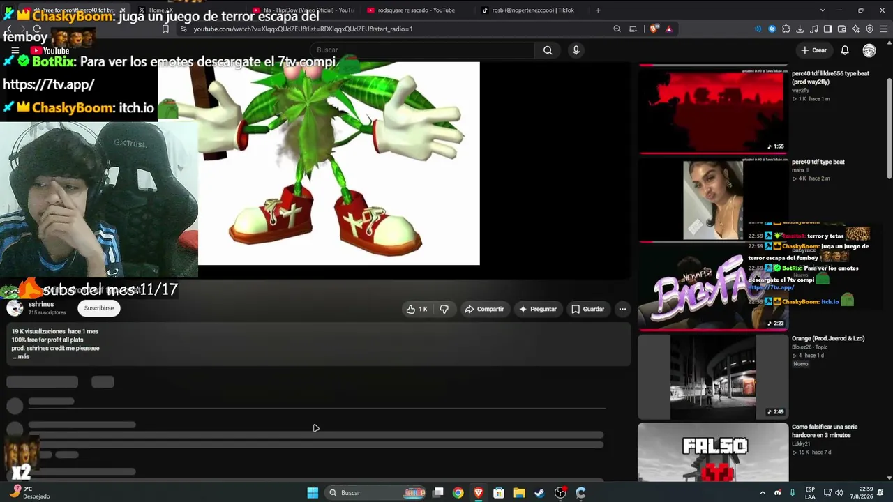The image size is (893, 502).
Task: Focus the YouTube Buscar search field
Action: tap(424, 50)
